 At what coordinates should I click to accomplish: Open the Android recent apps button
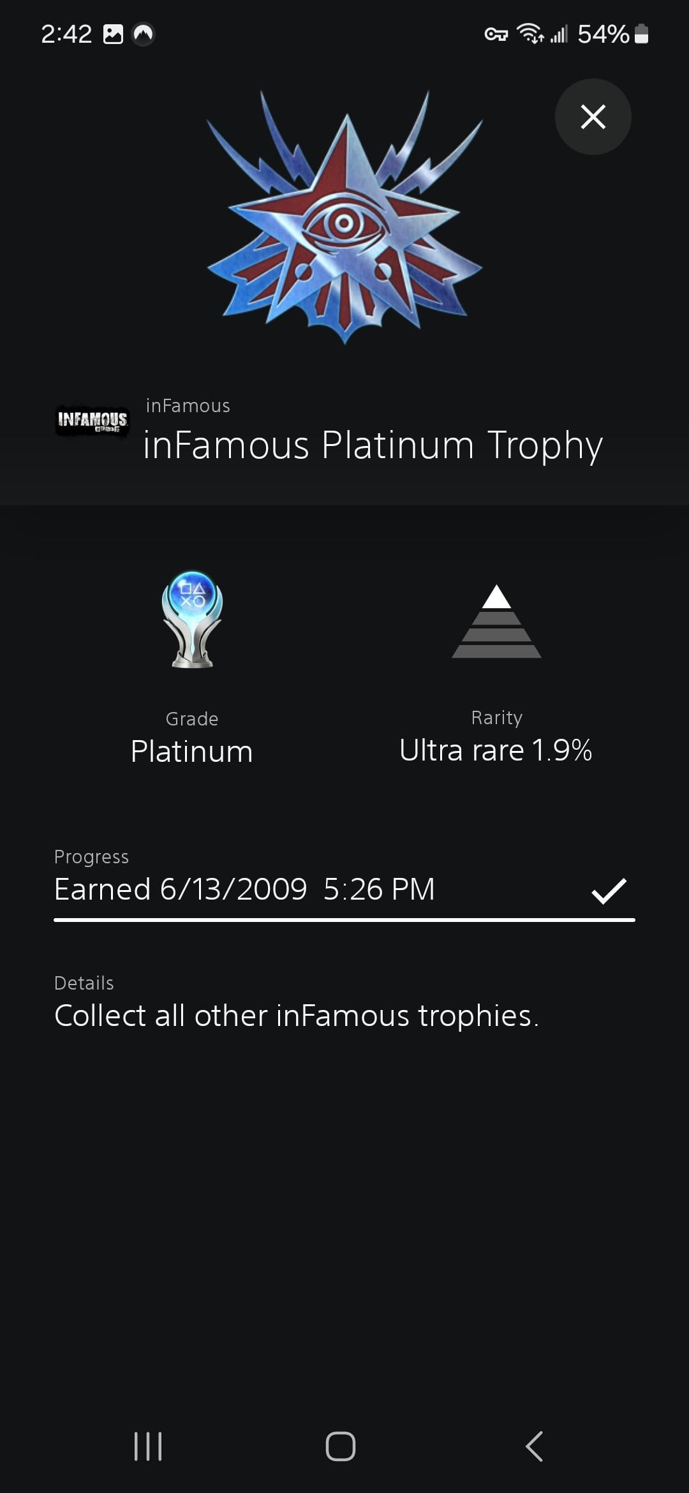click(x=148, y=1446)
